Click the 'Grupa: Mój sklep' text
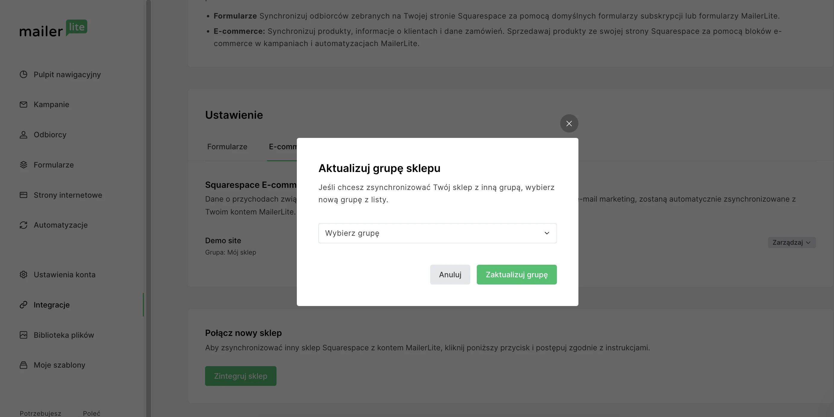This screenshot has width=834, height=417. point(230,252)
